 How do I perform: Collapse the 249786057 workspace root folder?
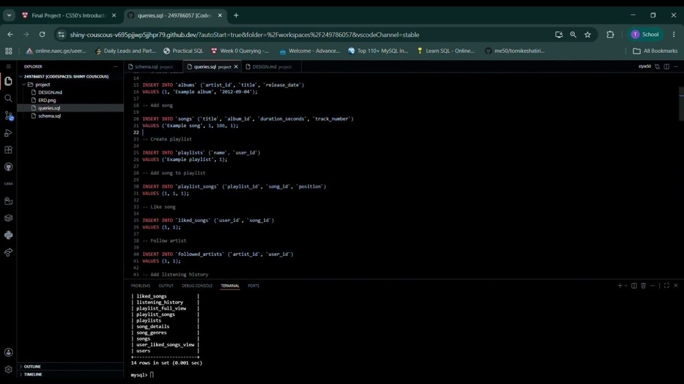tap(70, 76)
